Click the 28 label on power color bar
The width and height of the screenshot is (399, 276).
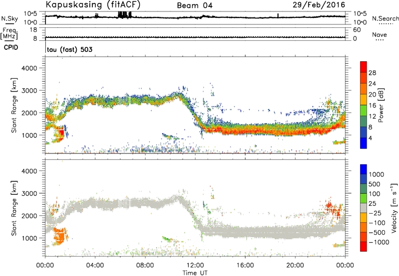click(372, 73)
